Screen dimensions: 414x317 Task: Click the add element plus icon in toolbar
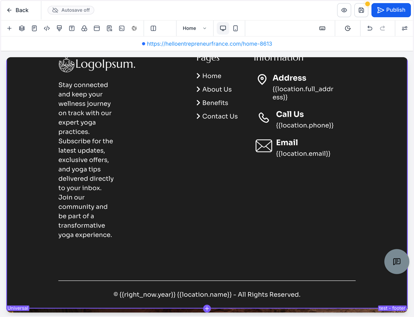coord(9,28)
